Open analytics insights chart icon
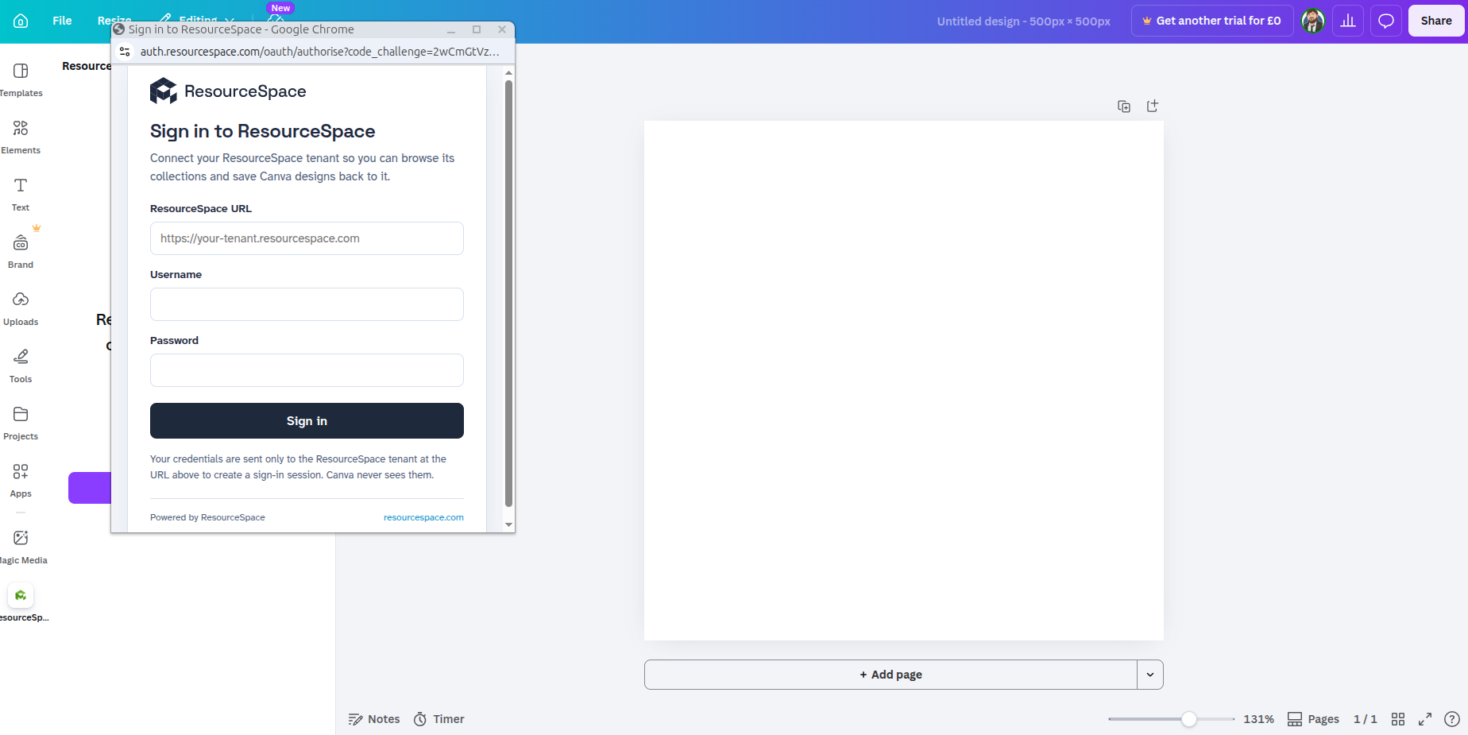Viewport: 1468px width, 735px height. (x=1348, y=21)
